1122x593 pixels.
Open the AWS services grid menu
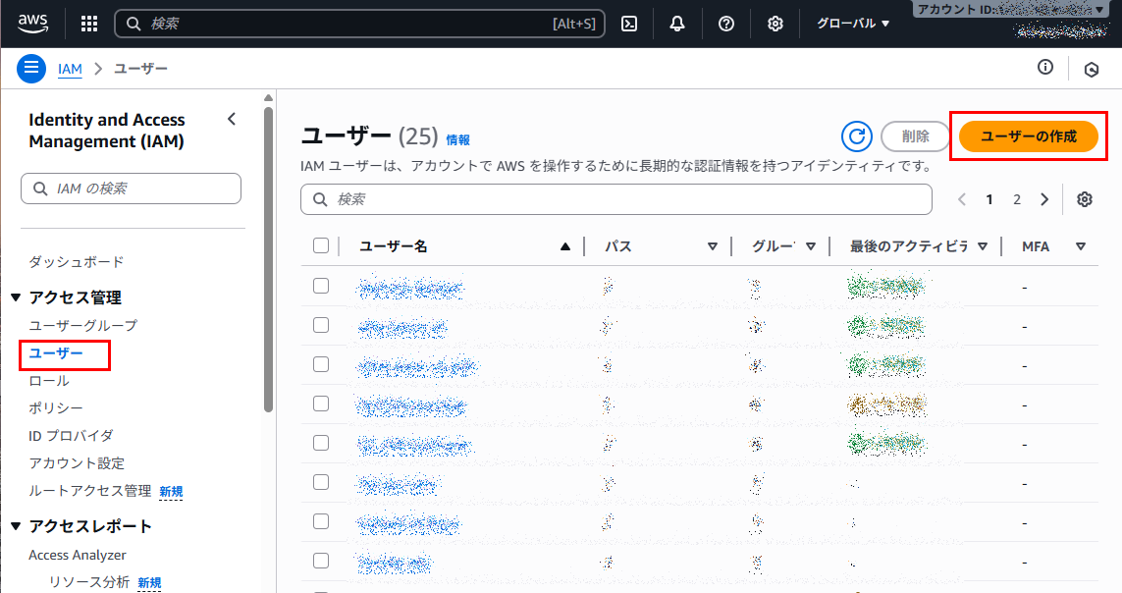88,24
